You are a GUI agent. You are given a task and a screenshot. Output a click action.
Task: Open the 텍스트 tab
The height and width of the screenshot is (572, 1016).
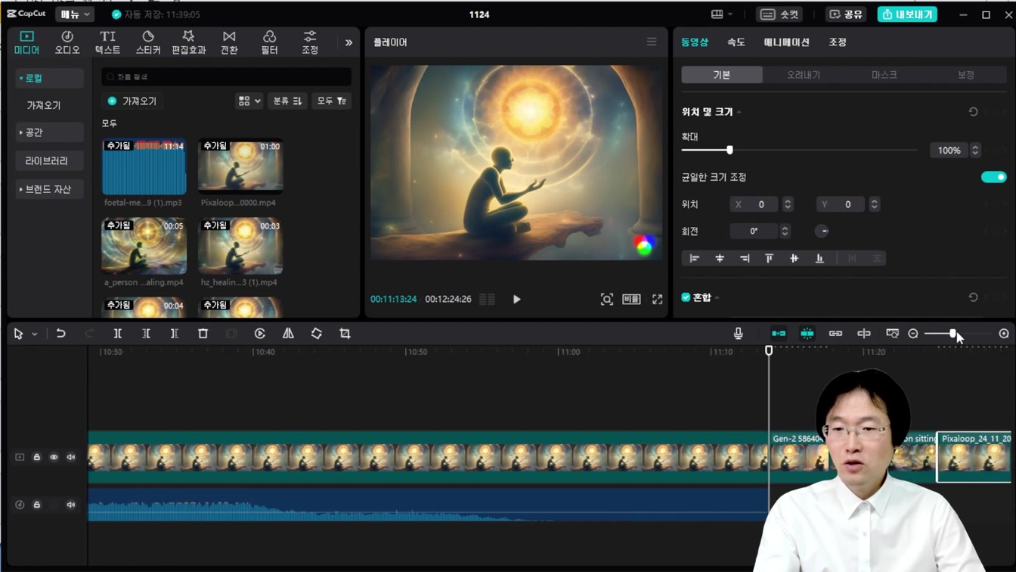tap(107, 42)
